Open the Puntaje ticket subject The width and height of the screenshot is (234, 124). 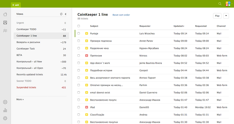(94, 34)
